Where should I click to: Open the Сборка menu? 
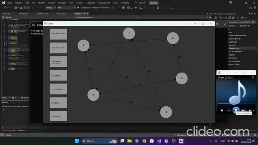click(x=52, y=3)
